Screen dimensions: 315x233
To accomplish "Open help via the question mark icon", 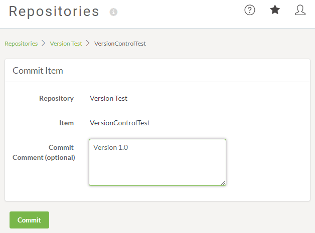I will pyautogui.click(x=249, y=10).
